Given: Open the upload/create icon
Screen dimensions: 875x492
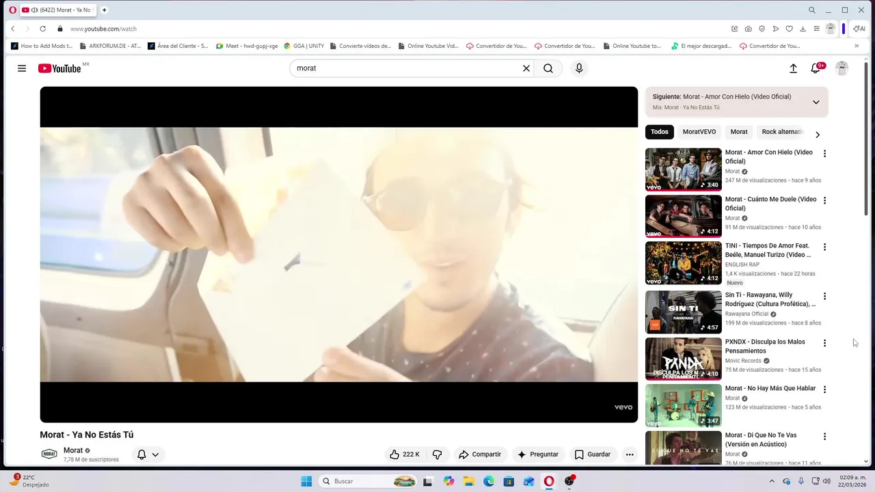Looking at the screenshot, I should (x=793, y=68).
